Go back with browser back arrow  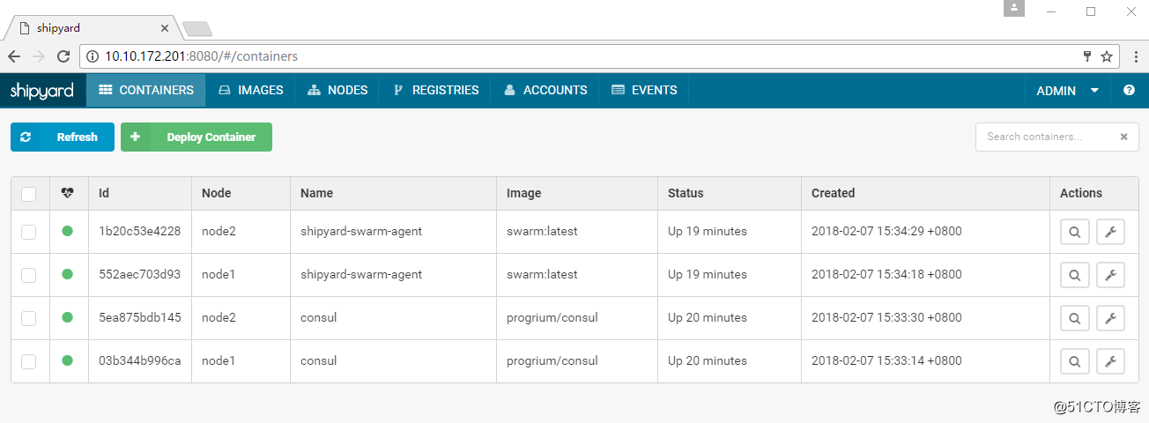point(14,56)
